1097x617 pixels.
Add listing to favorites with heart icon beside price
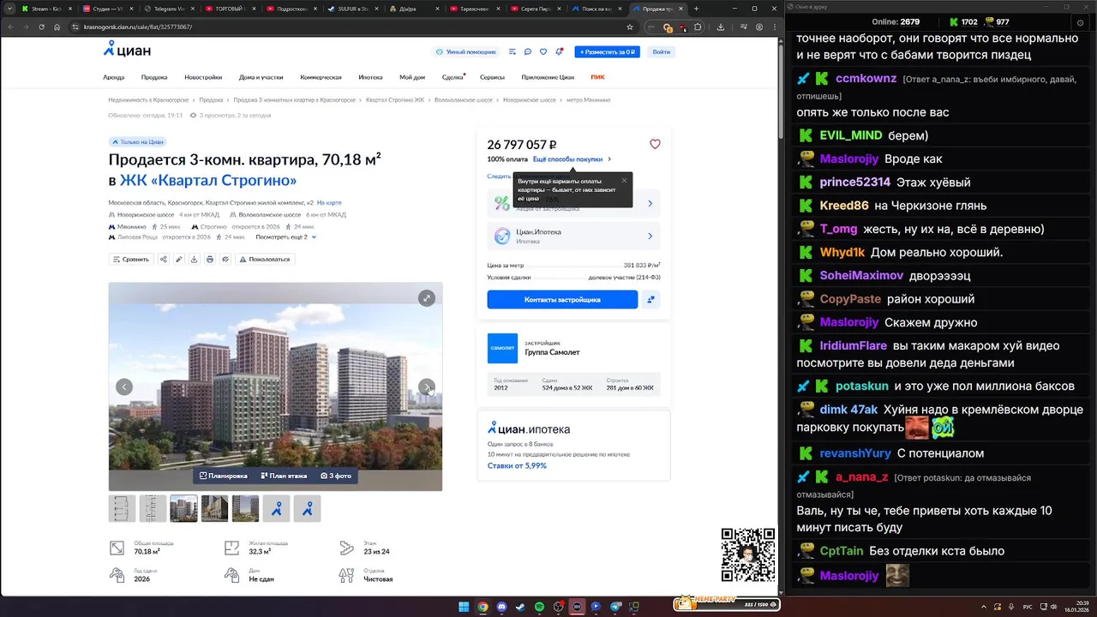[655, 144]
